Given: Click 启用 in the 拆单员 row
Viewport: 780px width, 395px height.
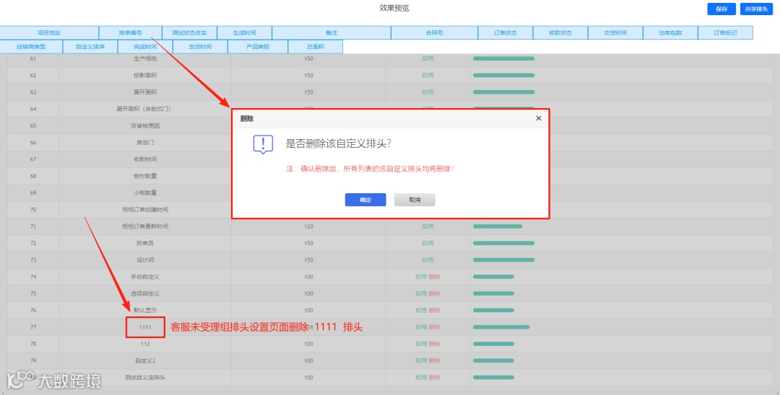Looking at the screenshot, I should click(428, 243).
